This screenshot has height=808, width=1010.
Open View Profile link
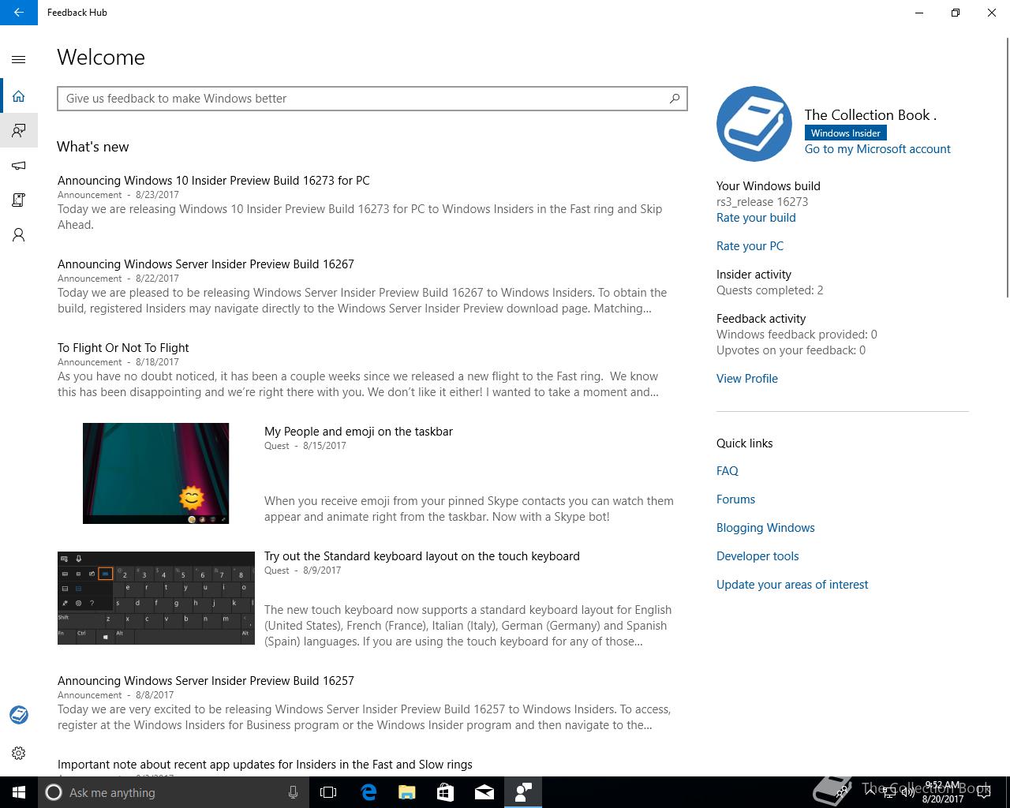coord(747,379)
